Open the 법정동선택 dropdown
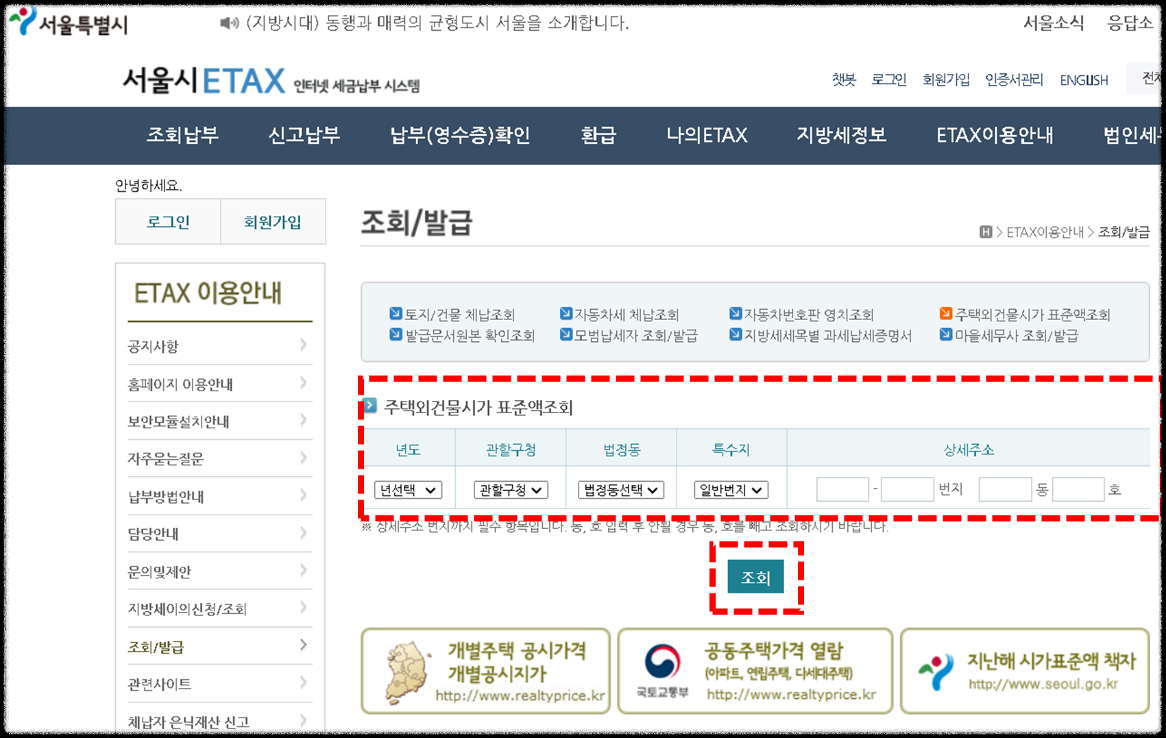This screenshot has height=738, width=1166. (x=621, y=489)
